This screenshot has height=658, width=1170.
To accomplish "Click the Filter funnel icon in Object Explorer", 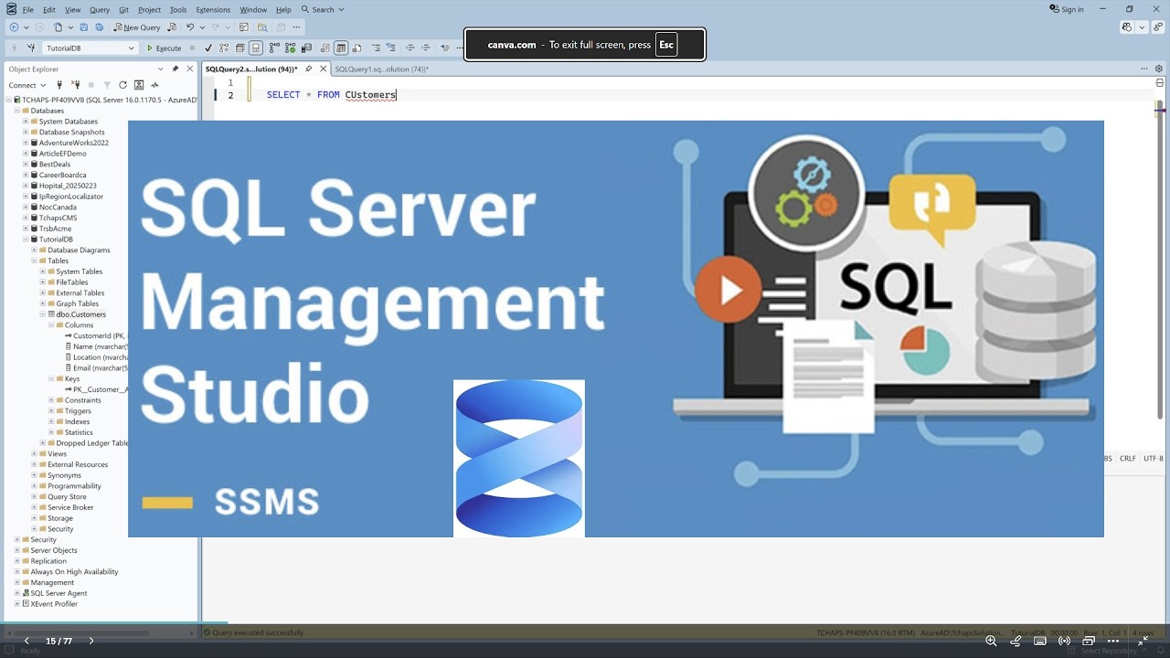I will point(107,85).
